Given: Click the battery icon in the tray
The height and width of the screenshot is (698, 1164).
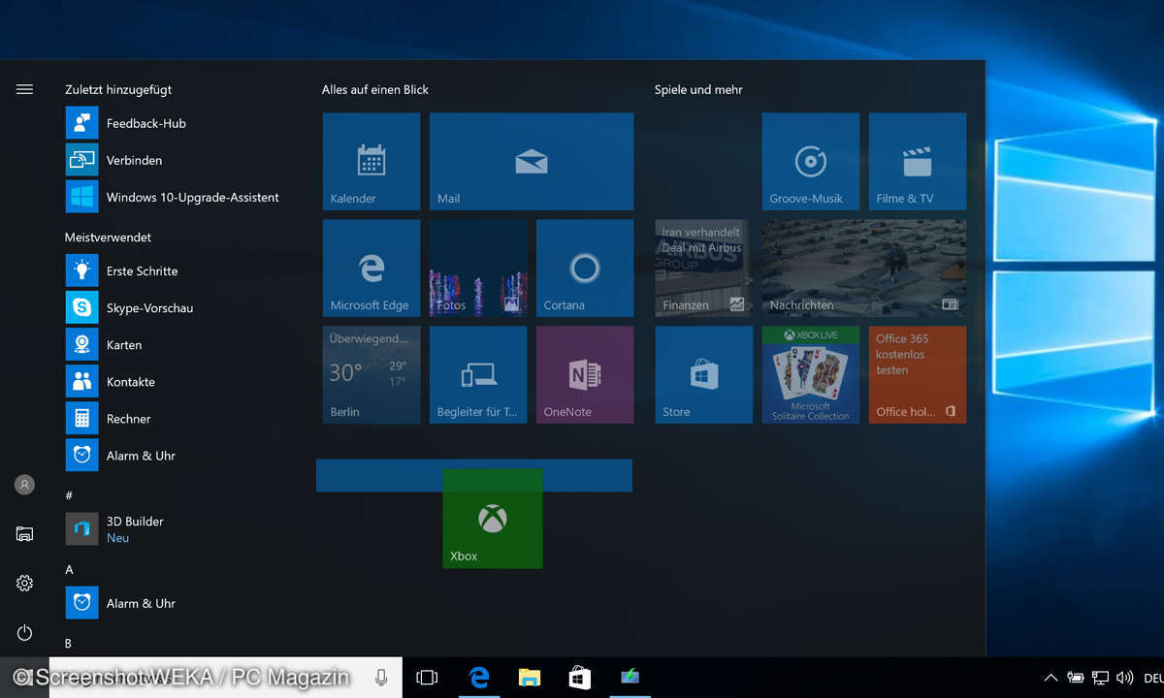Looking at the screenshot, I should pos(1076,678).
